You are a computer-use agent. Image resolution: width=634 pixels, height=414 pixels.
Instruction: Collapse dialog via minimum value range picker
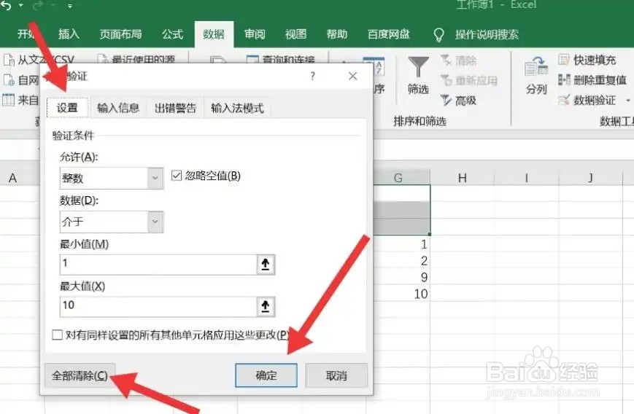pos(266,265)
